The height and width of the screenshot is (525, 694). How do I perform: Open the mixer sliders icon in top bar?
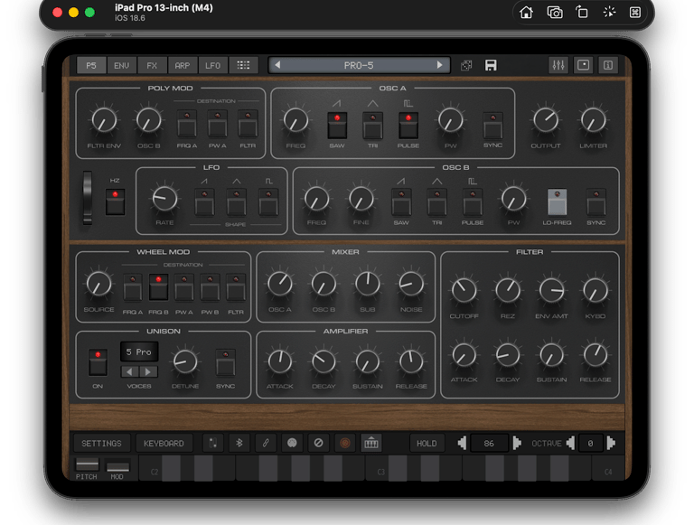(558, 65)
